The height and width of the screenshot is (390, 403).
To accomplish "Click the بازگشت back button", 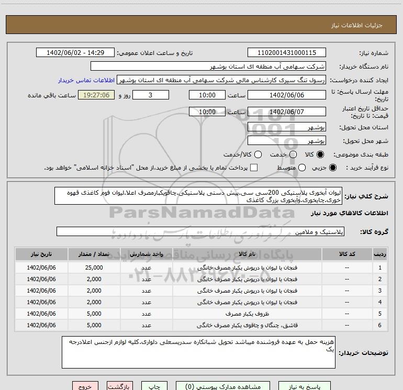I will [120, 386].
